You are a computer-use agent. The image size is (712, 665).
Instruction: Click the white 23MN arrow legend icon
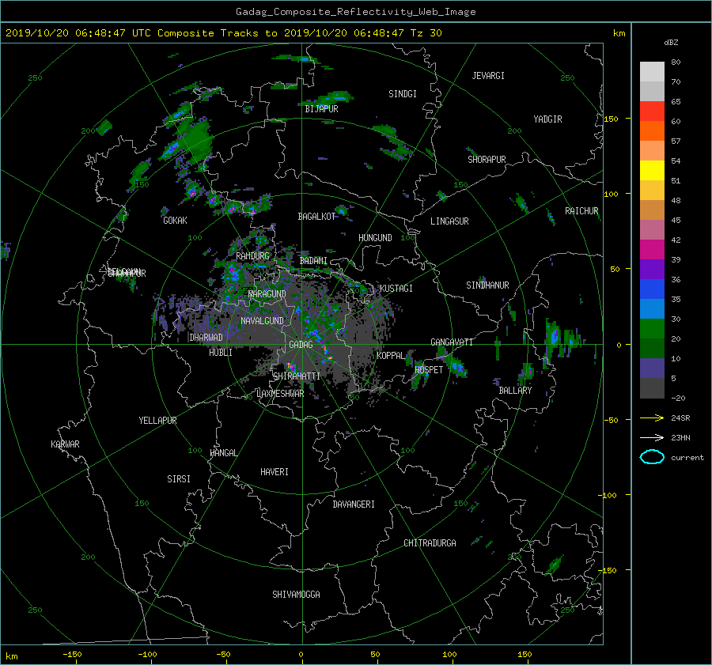[x=652, y=437]
